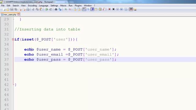Close the new_users.php tab with its X
The height and width of the screenshot is (110, 196).
point(18,14)
